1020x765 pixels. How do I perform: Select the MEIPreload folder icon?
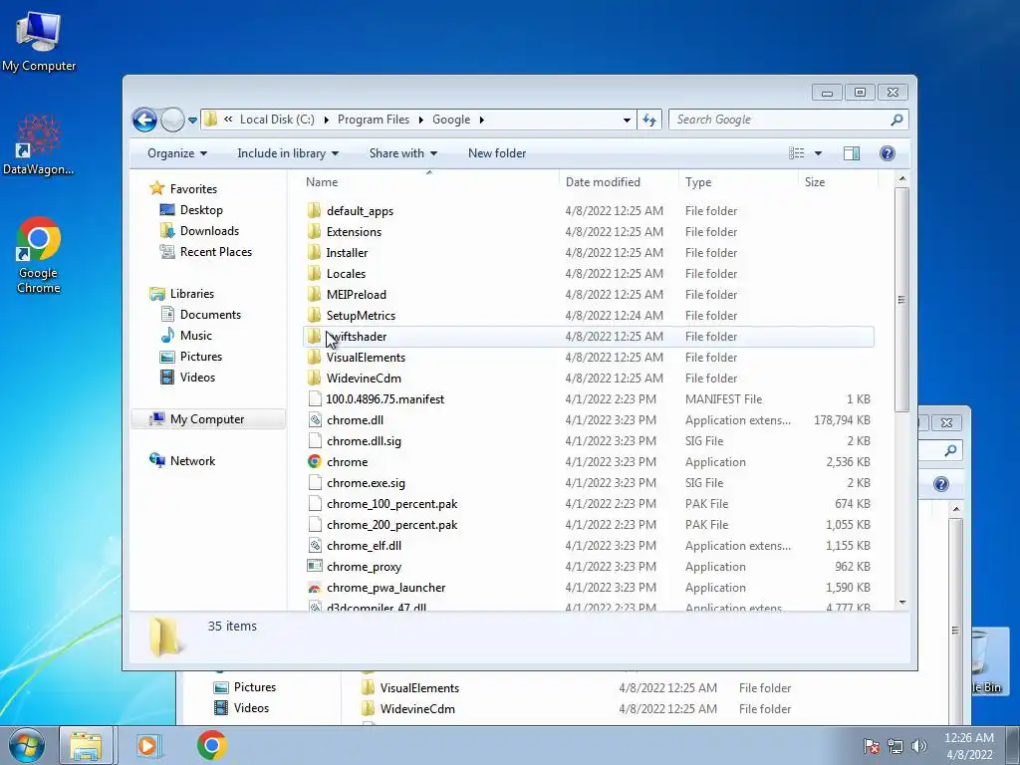[314, 294]
